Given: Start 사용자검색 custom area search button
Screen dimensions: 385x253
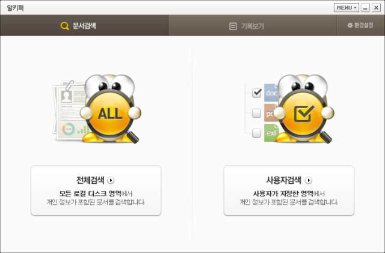Looking at the screenshot, I should [289, 191].
